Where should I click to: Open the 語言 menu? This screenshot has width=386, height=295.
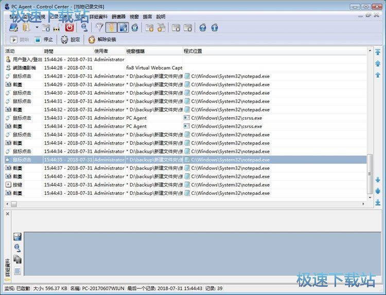[148, 16]
